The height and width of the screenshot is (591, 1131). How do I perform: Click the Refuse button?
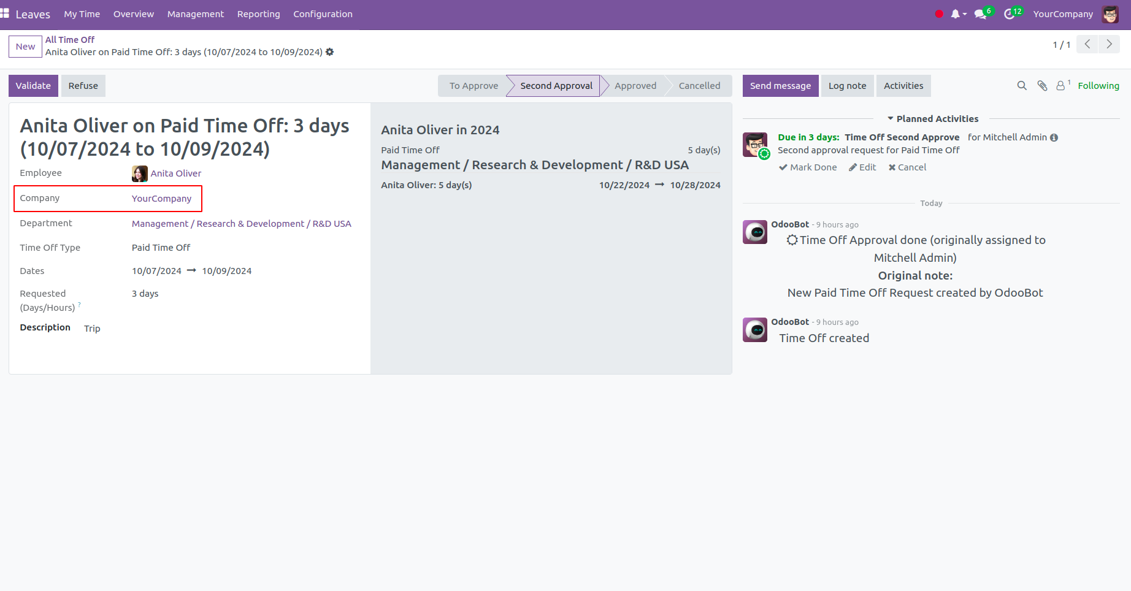(x=83, y=86)
